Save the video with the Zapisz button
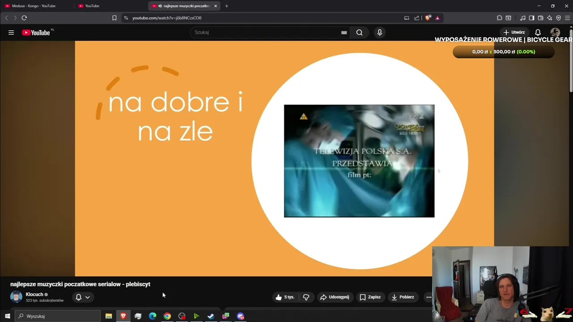The width and height of the screenshot is (573, 322). click(370, 297)
